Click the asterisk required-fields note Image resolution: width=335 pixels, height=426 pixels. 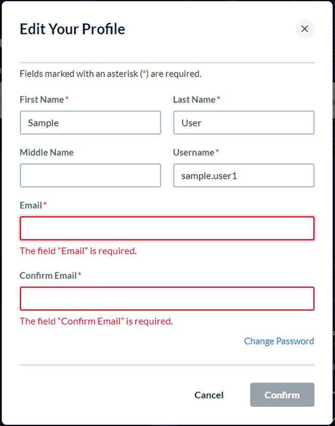(x=110, y=74)
